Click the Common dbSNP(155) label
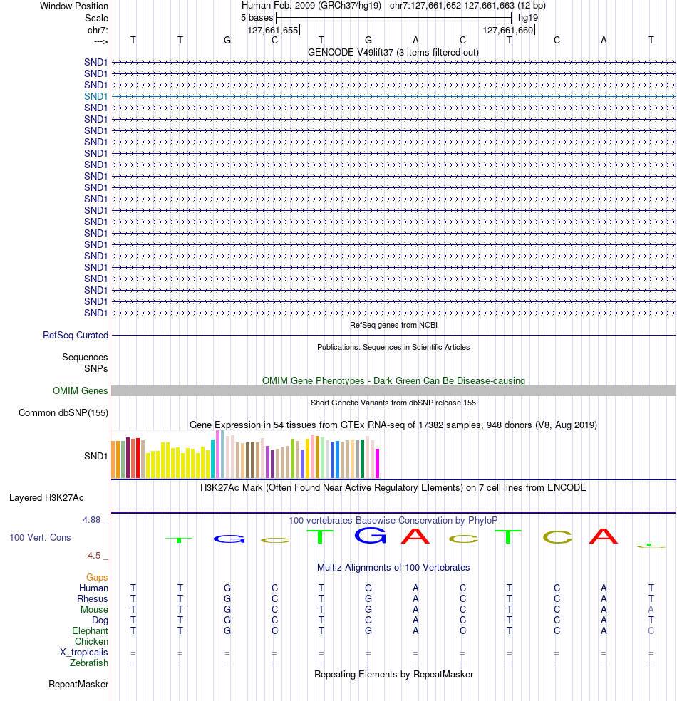 (x=63, y=412)
